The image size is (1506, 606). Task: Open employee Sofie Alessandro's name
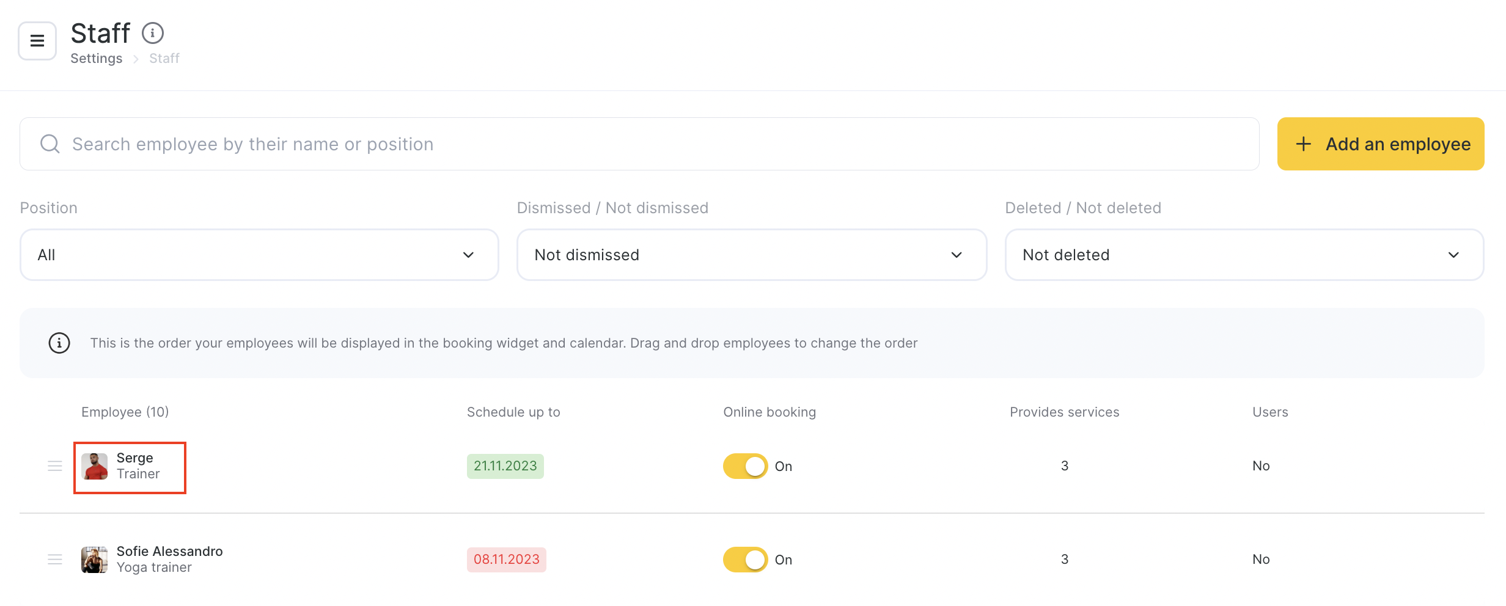coord(170,551)
